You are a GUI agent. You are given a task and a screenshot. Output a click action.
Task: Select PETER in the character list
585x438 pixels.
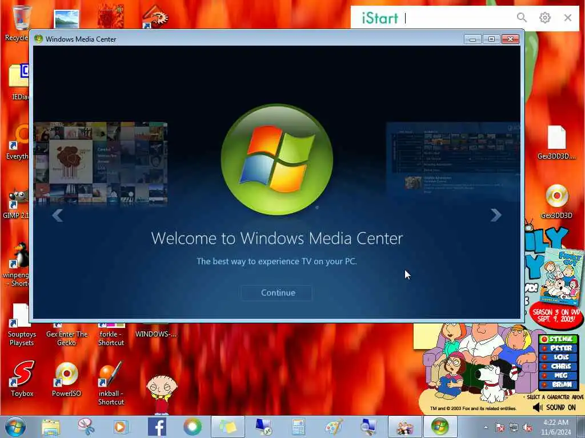point(558,348)
